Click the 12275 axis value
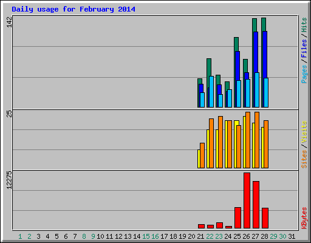The width and height of the screenshot is (311, 243). 9,180
